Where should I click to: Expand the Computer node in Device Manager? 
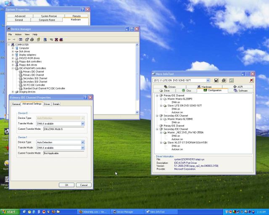pyautogui.click(x=13, y=48)
